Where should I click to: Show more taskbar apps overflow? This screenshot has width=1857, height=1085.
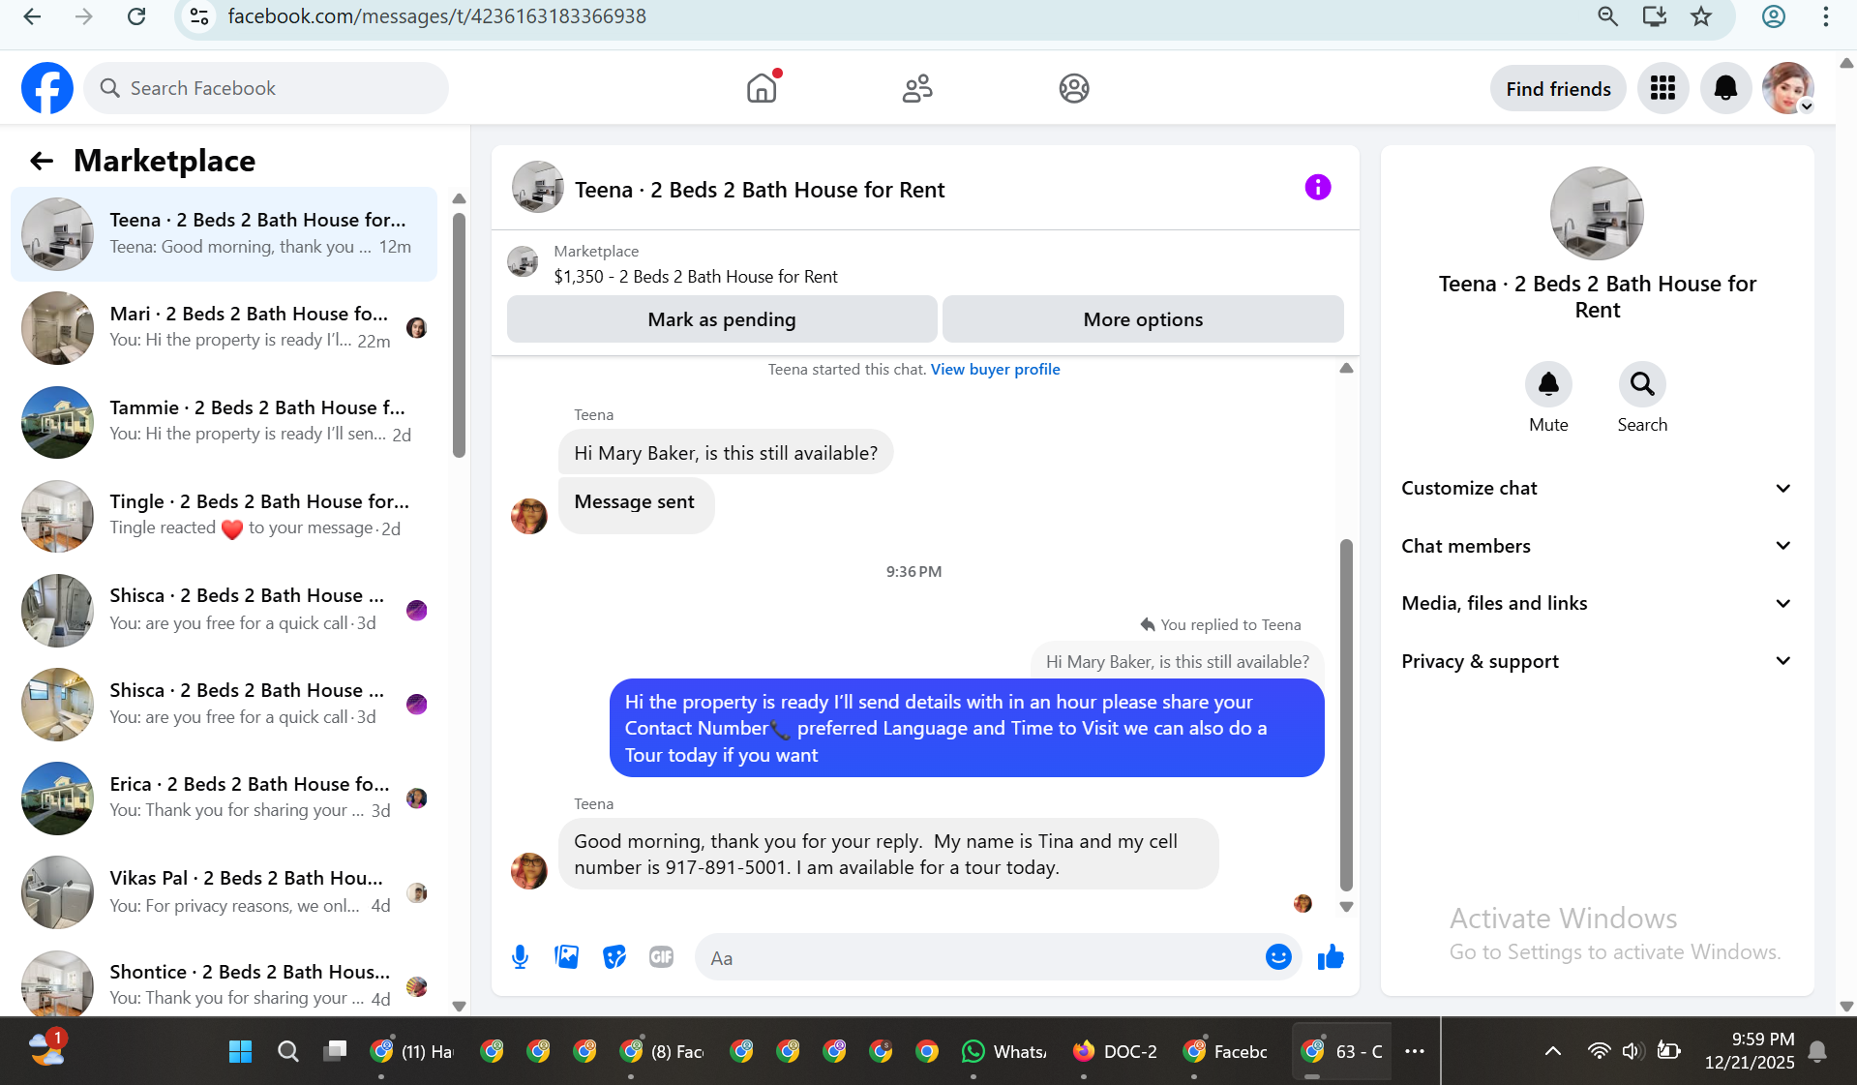tap(1414, 1051)
